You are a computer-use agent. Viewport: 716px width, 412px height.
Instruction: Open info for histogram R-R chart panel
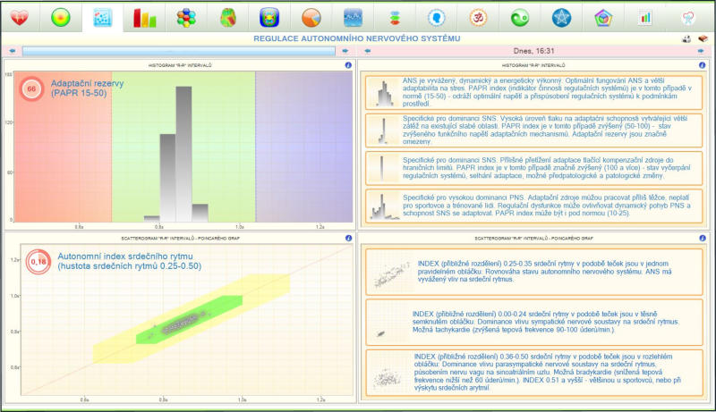pos(348,65)
